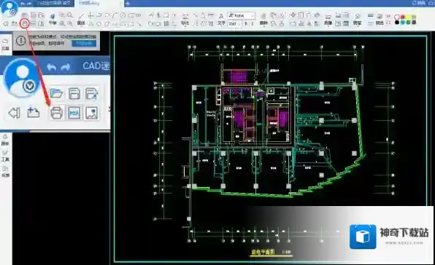The height and width of the screenshot is (265, 435).
Task: Open a new tab with the plus button
Action: click(x=128, y=4)
